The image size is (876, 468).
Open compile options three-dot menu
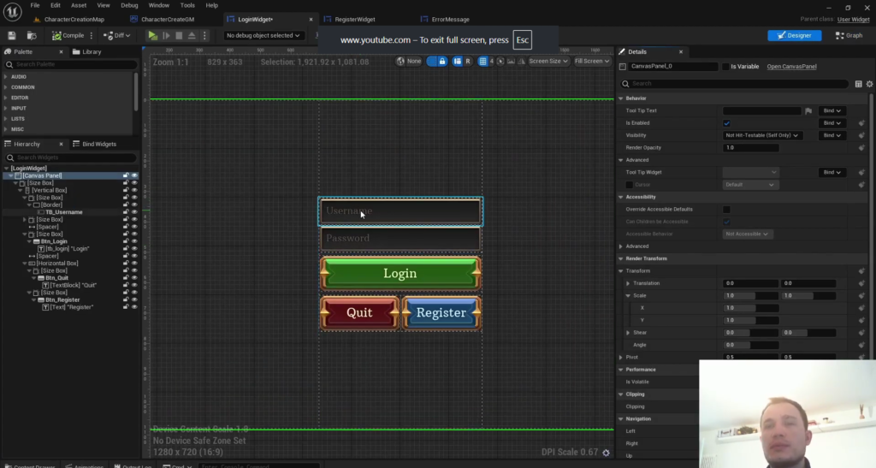tap(91, 36)
